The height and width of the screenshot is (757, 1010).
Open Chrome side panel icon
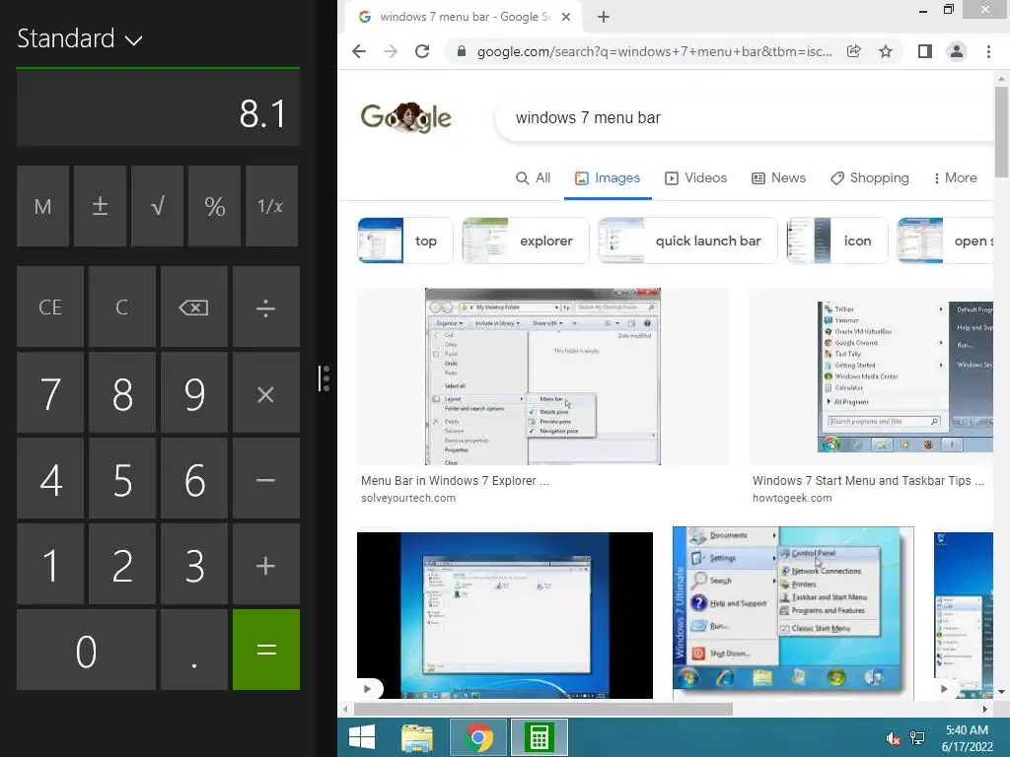[925, 51]
